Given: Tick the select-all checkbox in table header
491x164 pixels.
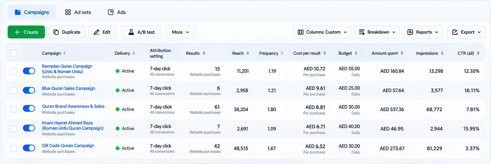Looking at the screenshot, I should click(x=14, y=53).
